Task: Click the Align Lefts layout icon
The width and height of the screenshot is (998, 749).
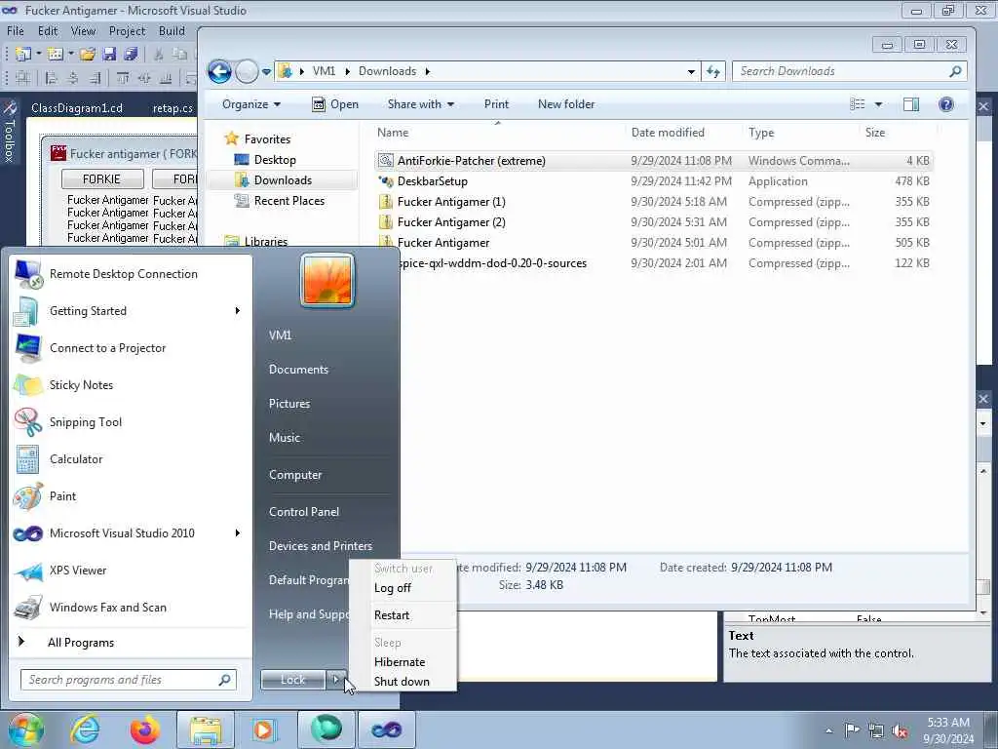Action: (52, 78)
